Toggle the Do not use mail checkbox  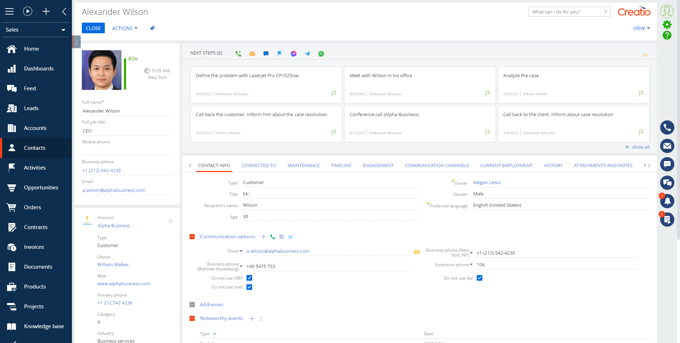[x=249, y=287]
